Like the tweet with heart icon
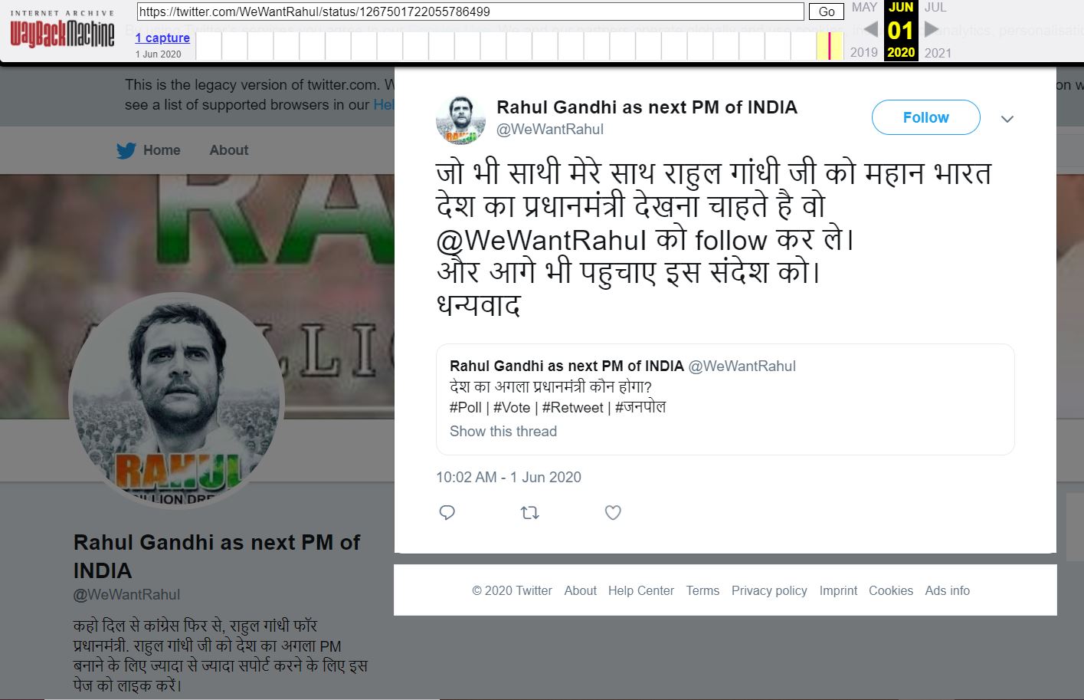This screenshot has height=700, width=1084. click(x=613, y=512)
